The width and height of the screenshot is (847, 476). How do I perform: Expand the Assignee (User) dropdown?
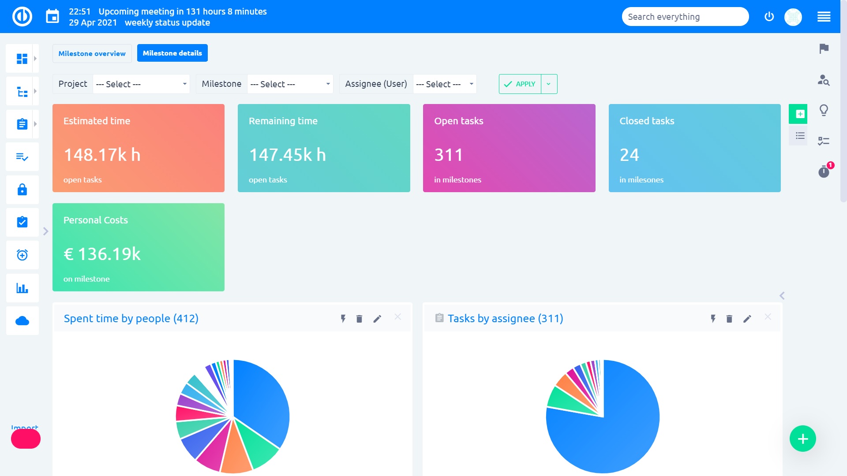click(x=444, y=84)
